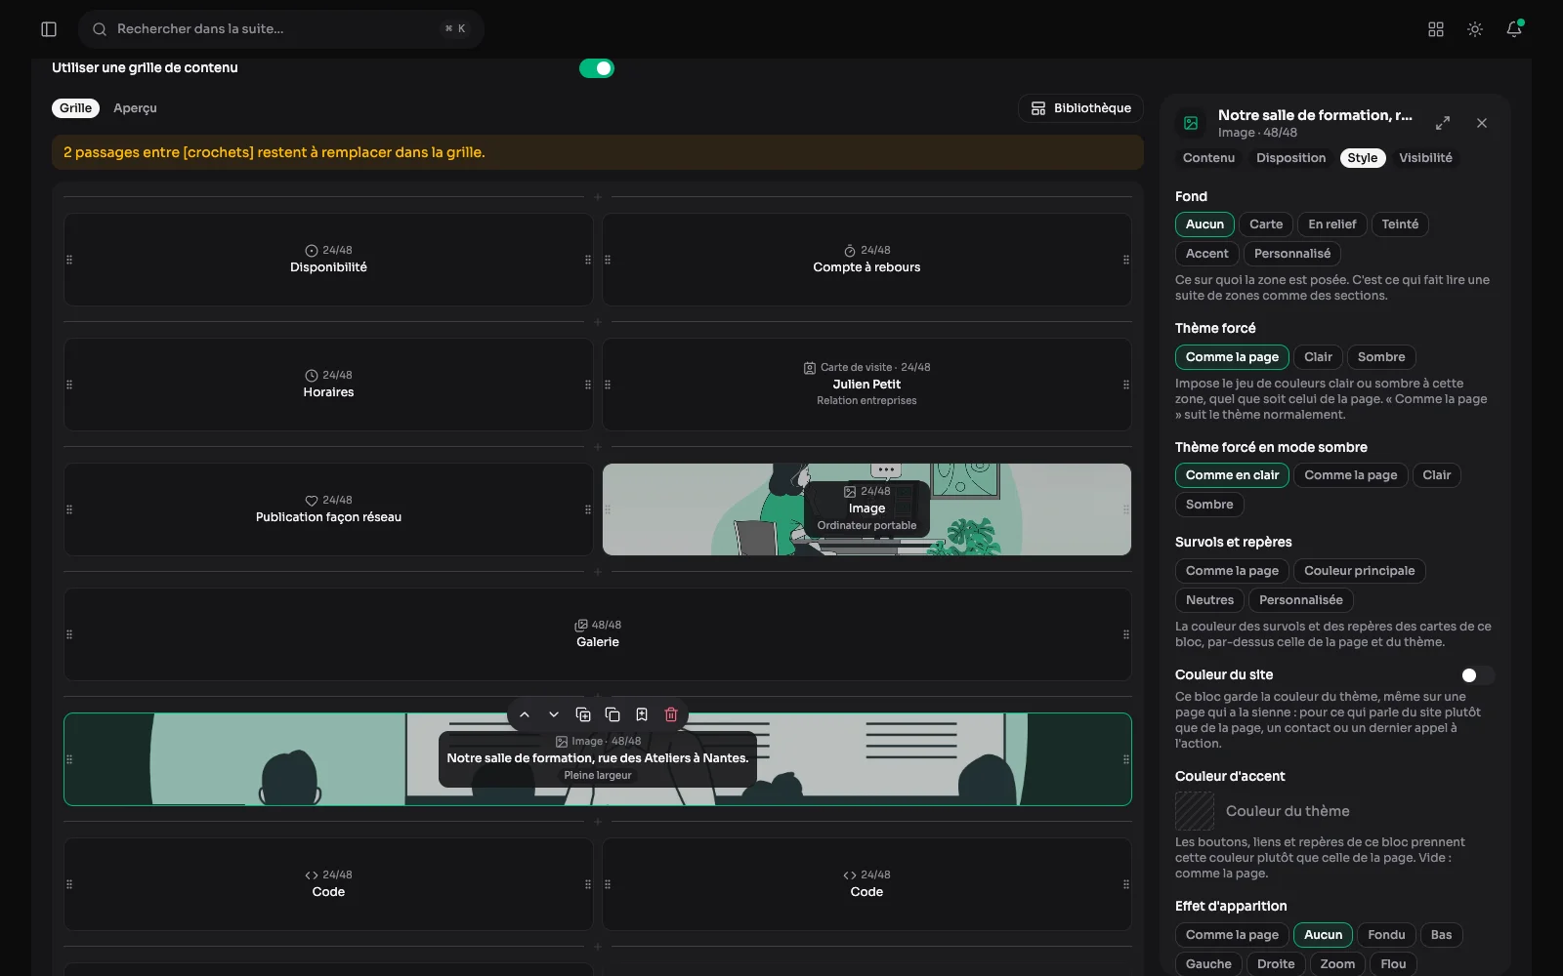This screenshot has height=976, width=1563.
Task: Click the left drag handle of Compte à rebours block
Action: 608,260
